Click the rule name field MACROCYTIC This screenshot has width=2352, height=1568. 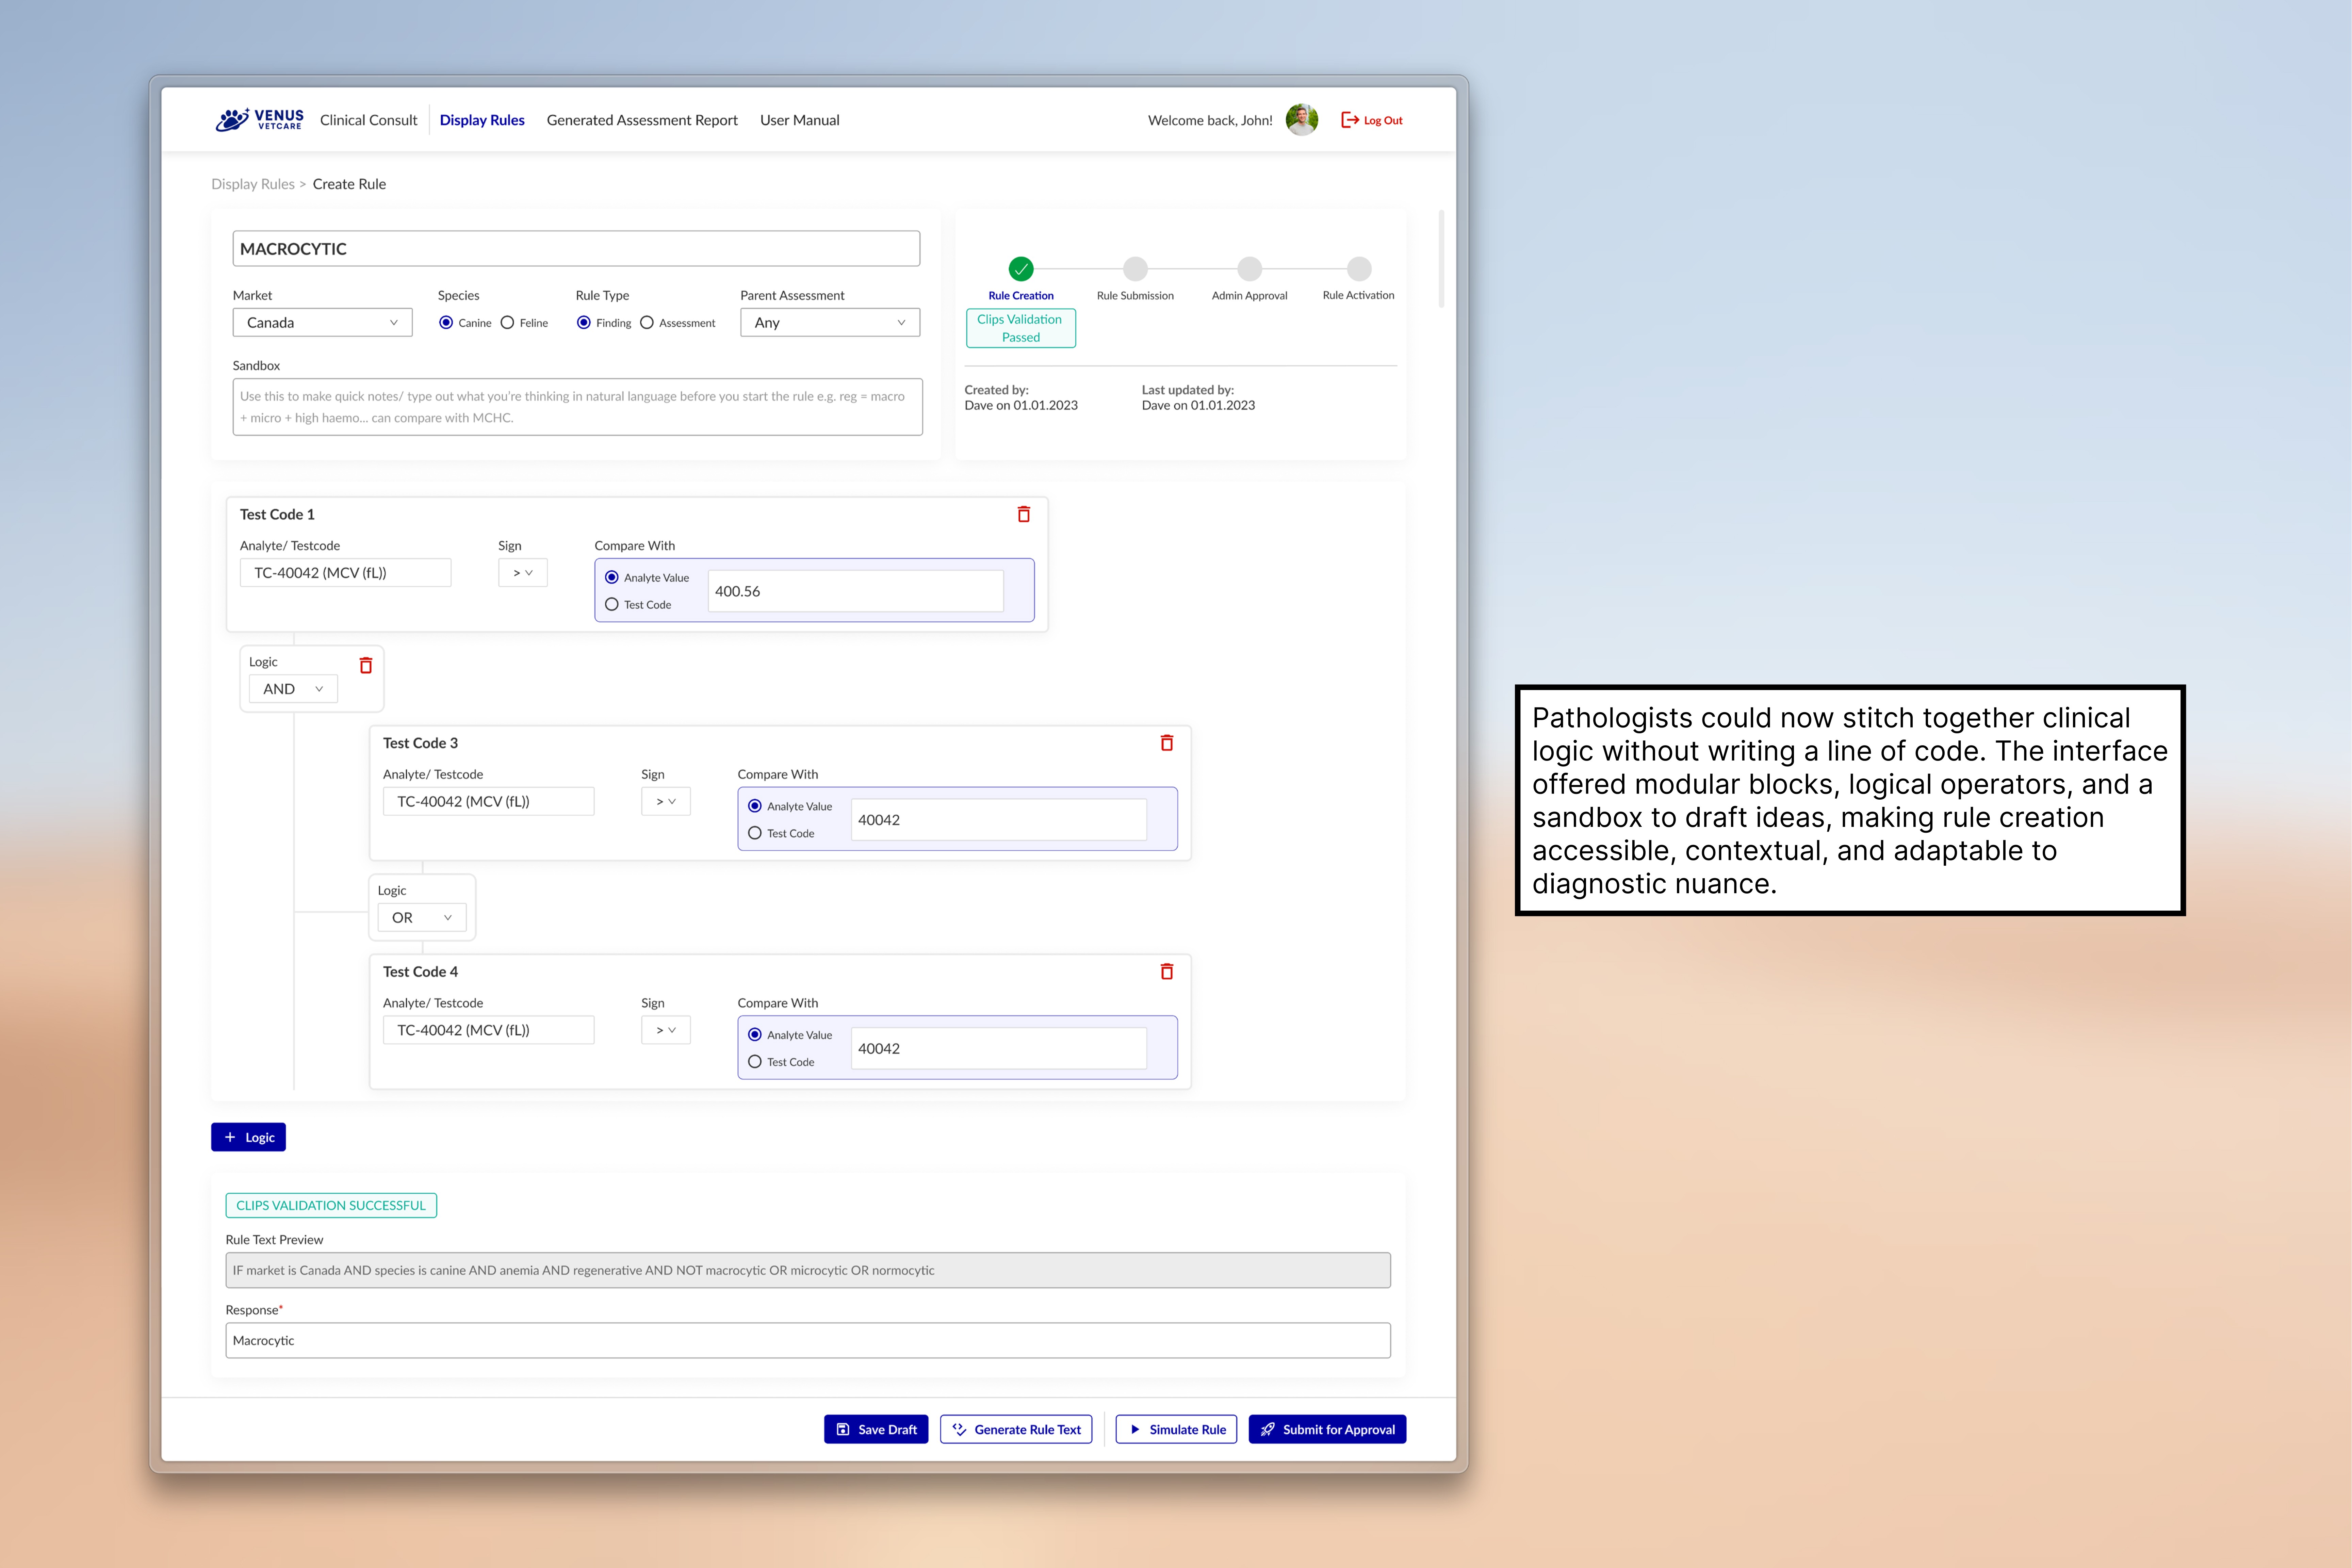576,249
